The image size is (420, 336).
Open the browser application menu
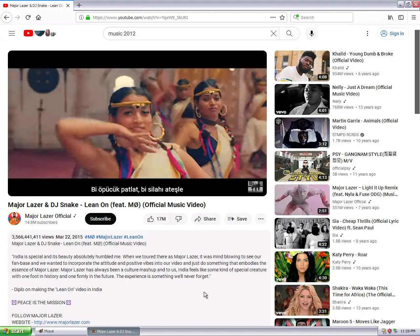[414, 17]
